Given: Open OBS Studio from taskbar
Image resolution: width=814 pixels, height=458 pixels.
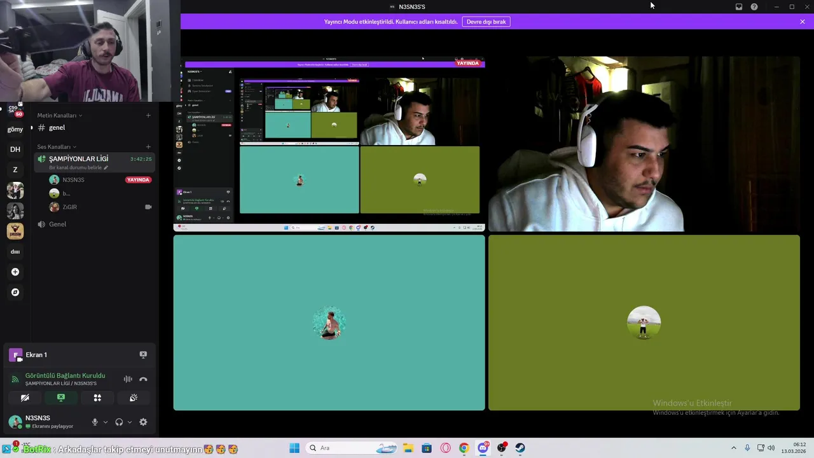Looking at the screenshot, I should click(502, 448).
